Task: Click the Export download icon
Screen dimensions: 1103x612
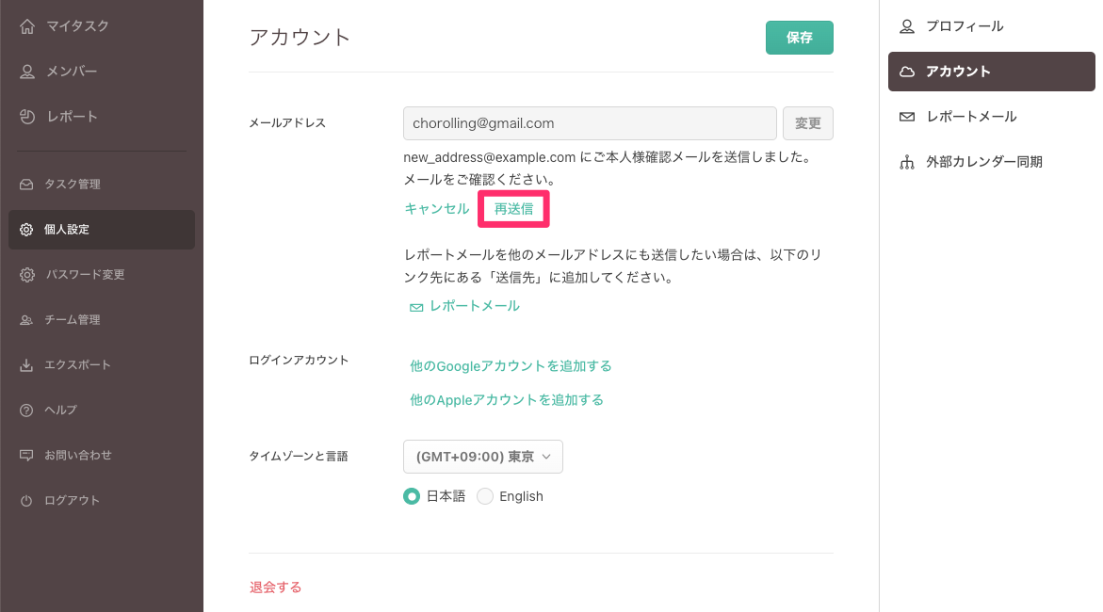Action: pyautogui.click(x=26, y=365)
